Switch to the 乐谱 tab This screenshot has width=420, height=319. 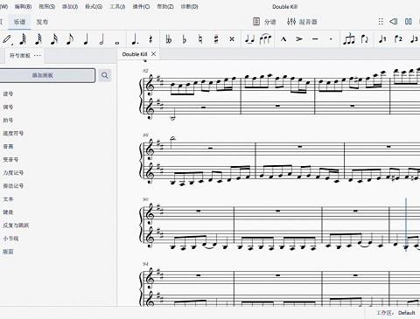click(x=19, y=22)
